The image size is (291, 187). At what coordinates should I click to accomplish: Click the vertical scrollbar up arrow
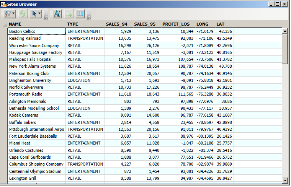click(x=285, y=31)
